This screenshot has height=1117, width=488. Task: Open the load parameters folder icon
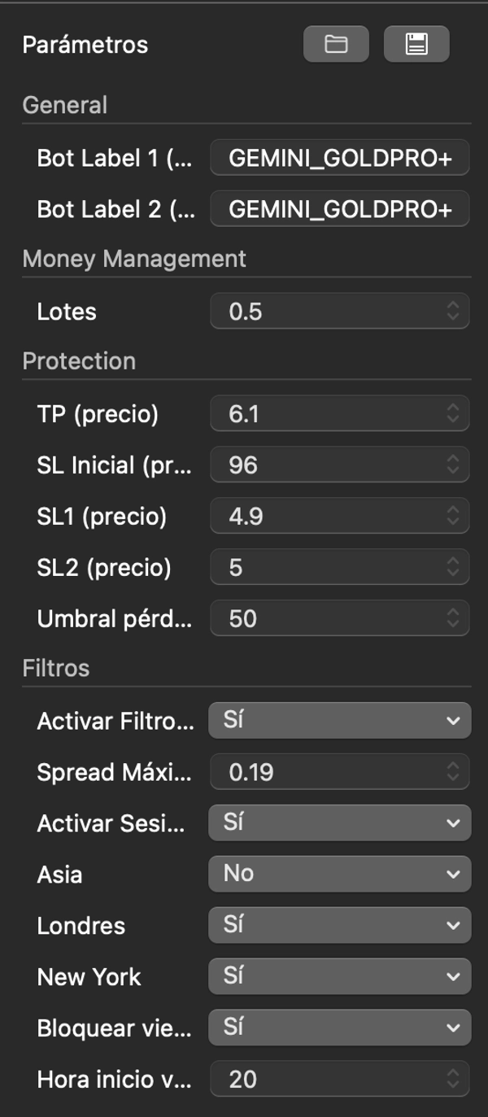point(336,45)
